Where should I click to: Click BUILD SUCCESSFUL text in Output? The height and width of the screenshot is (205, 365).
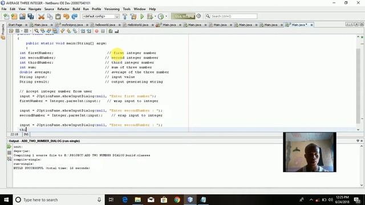click(x=29, y=168)
